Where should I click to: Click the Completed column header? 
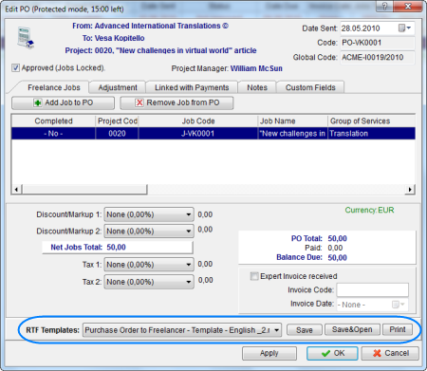[x=53, y=121]
